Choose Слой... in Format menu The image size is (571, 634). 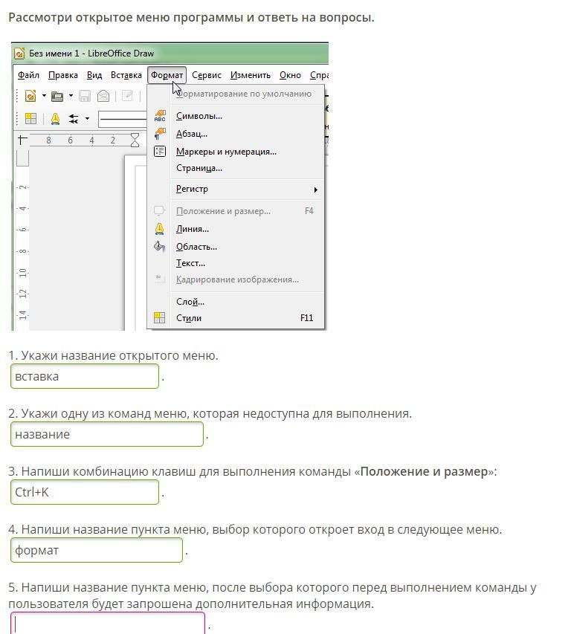click(x=236, y=302)
